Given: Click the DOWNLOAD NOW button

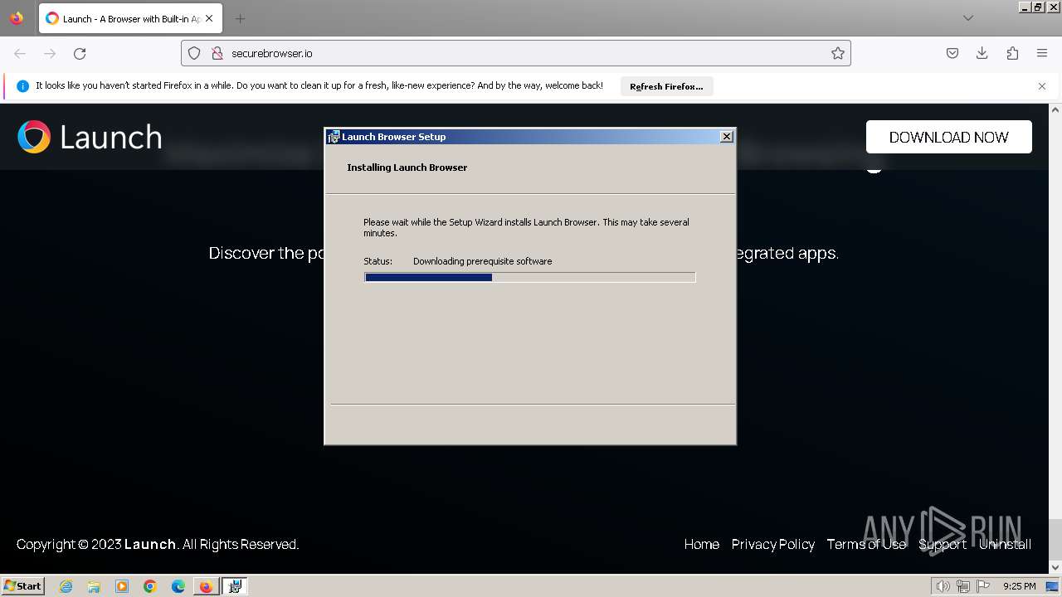Looking at the screenshot, I should (x=949, y=137).
